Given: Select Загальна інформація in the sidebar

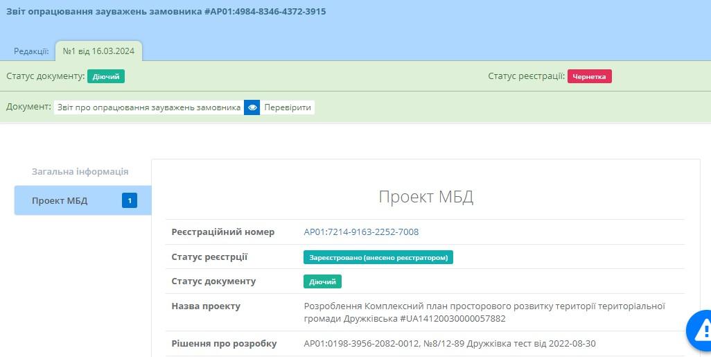Looking at the screenshot, I should [80, 171].
